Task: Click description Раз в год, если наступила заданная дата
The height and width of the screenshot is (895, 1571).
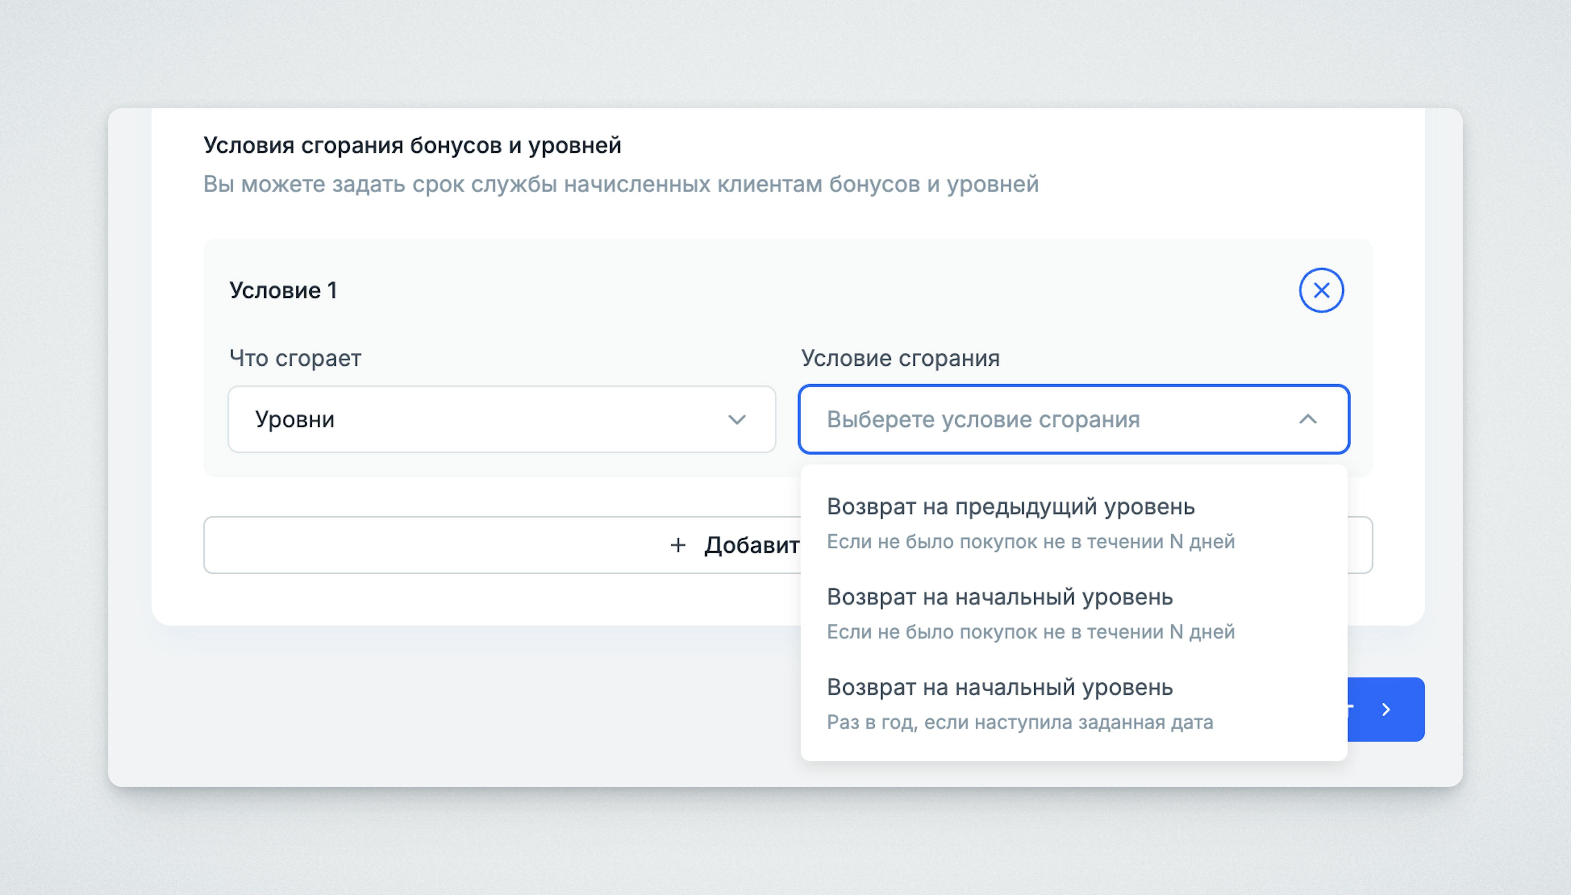Action: (1020, 722)
